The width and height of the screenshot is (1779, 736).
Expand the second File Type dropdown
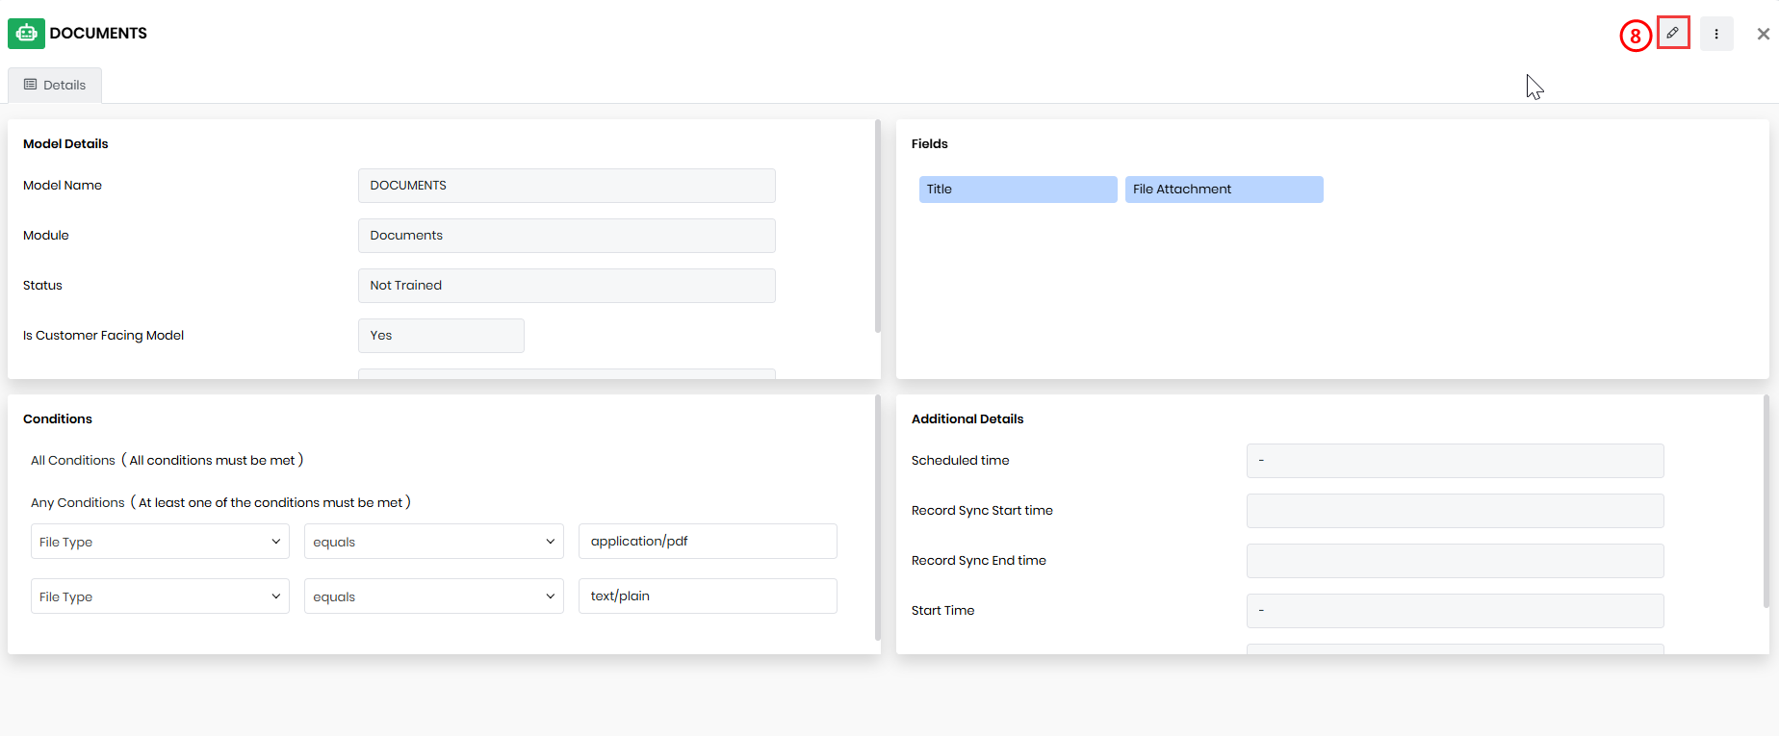point(160,596)
